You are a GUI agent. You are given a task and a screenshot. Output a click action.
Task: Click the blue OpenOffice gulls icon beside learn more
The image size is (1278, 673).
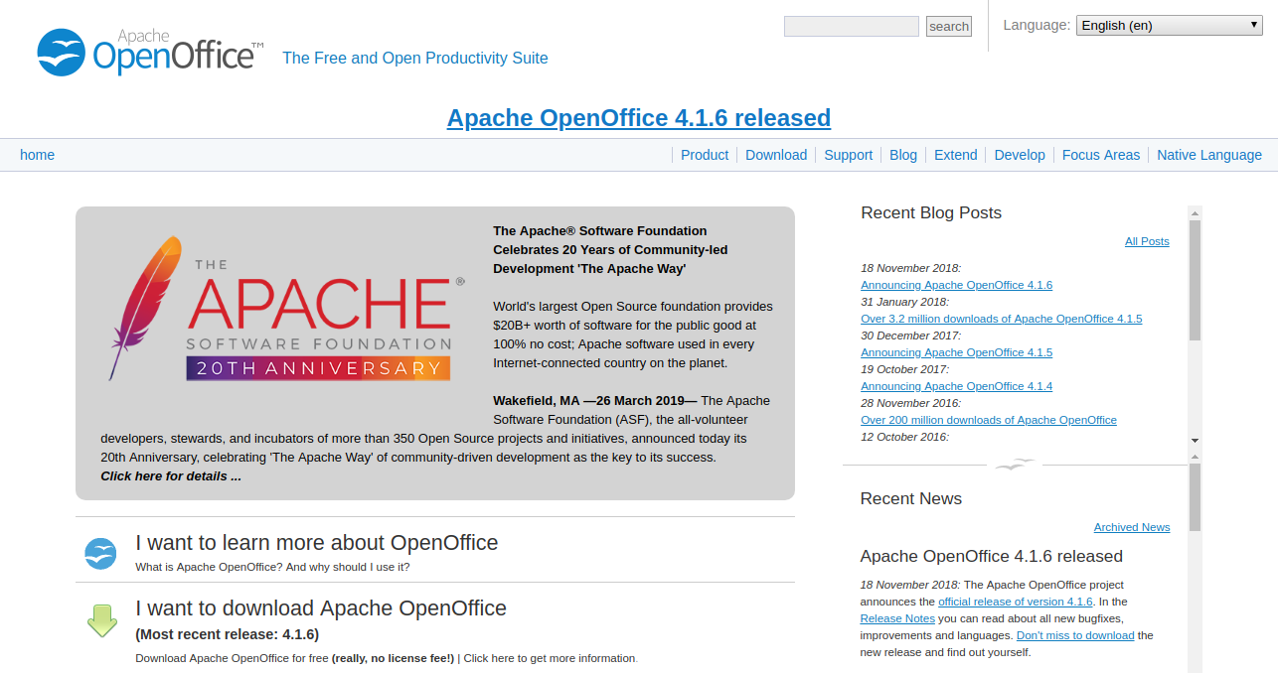point(100,553)
